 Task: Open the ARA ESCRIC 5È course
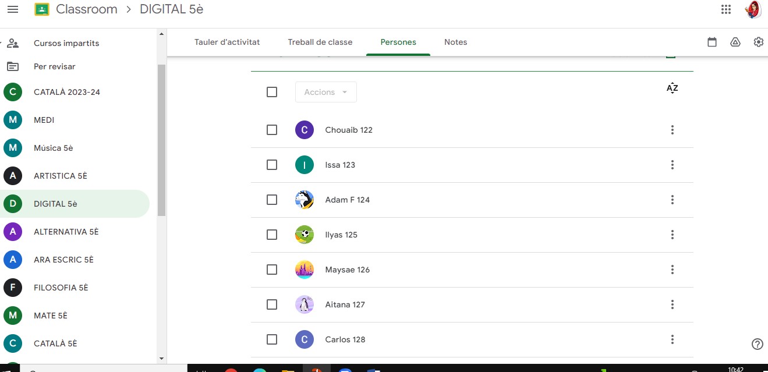coord(64,260)
